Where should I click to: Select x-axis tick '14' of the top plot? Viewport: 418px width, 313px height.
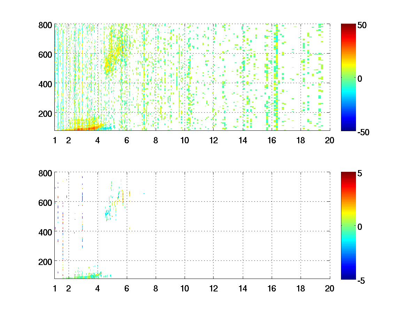243,141
